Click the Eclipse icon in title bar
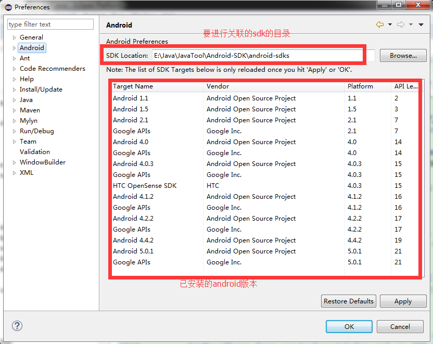The width and height of the screenshot is (433, 344). (x=8, y=7)
